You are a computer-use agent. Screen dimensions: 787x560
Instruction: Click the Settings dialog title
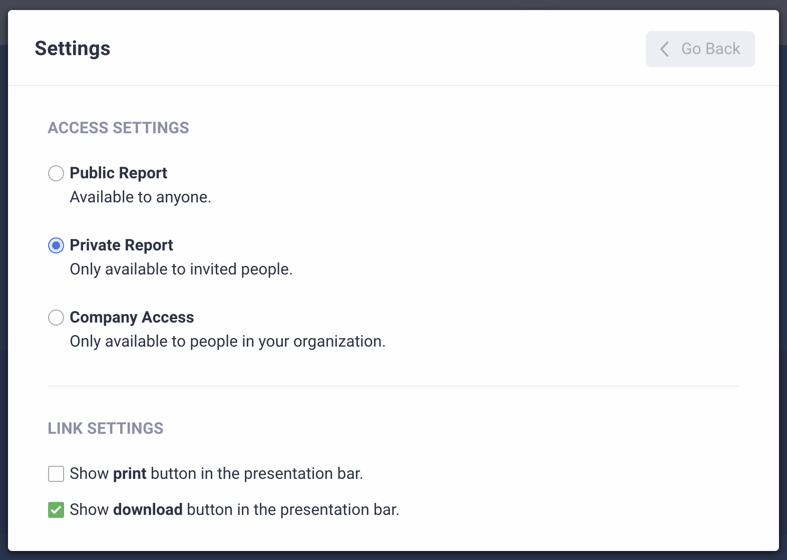73,49
